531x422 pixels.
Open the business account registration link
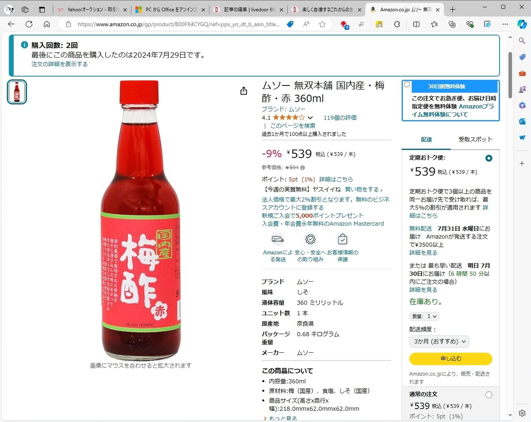(326, 203)
